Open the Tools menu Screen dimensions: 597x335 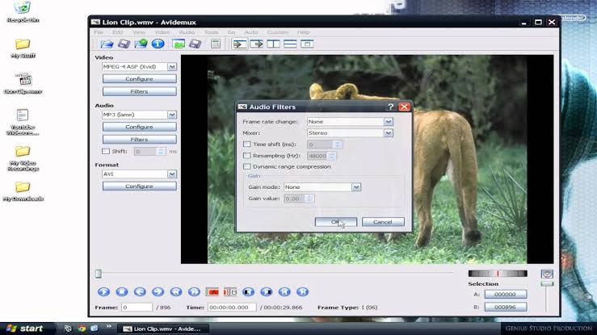click(x=211, y=31)
